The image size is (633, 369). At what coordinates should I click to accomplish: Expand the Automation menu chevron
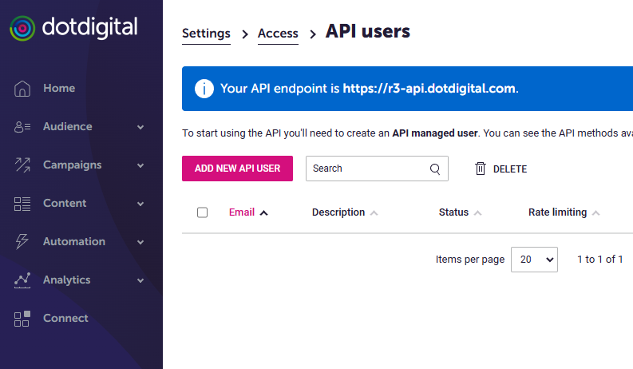[x=140, y=242]
